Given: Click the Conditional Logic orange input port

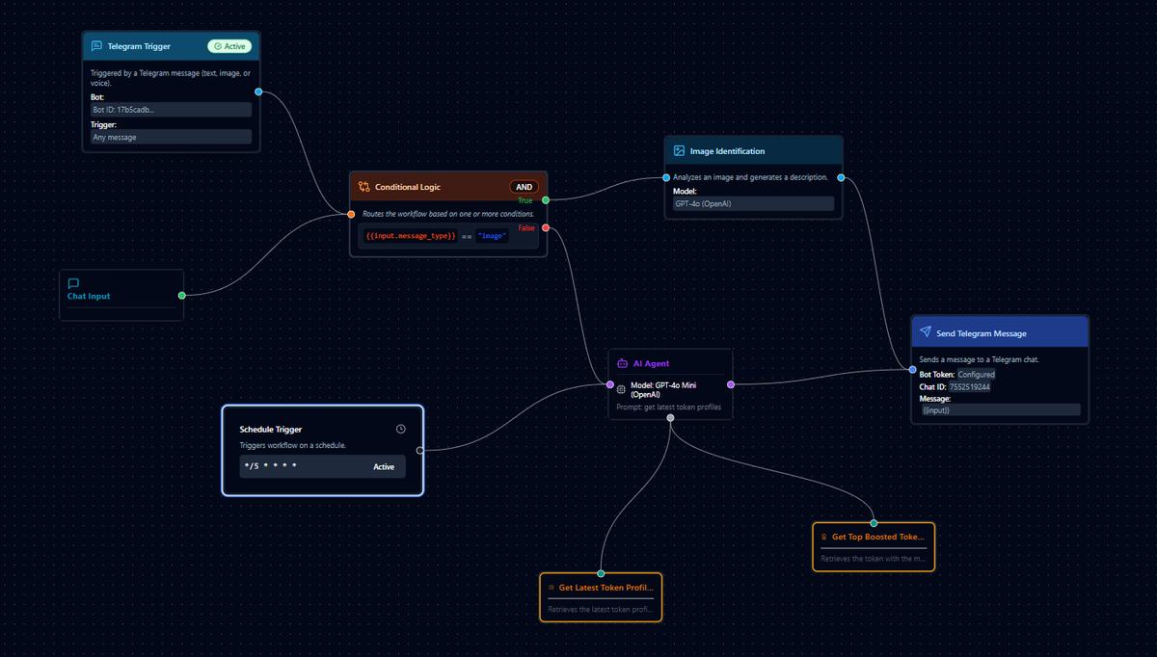Looking at the screenshot, I should (x=351, y=214).
